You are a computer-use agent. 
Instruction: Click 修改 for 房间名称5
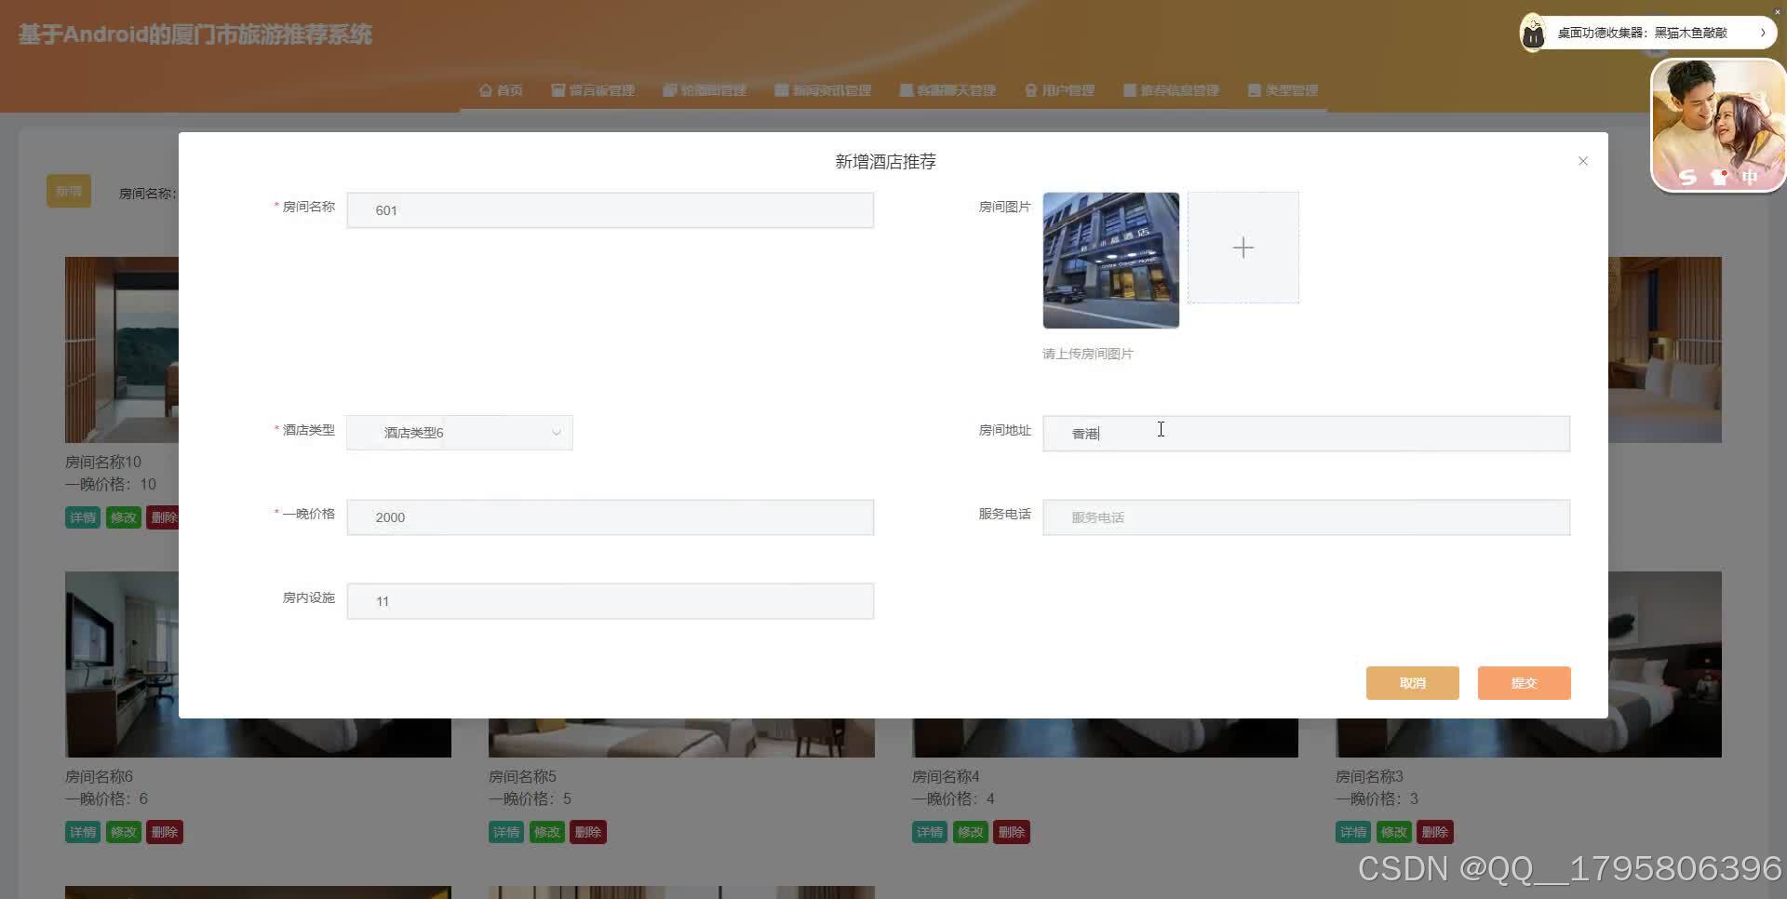[547, 832]
